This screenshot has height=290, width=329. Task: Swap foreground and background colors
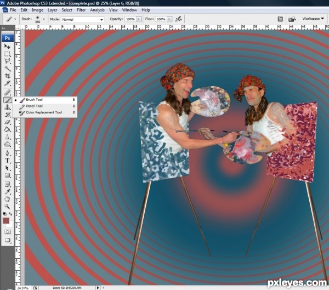pyautogui.click(x=10, y=214)
